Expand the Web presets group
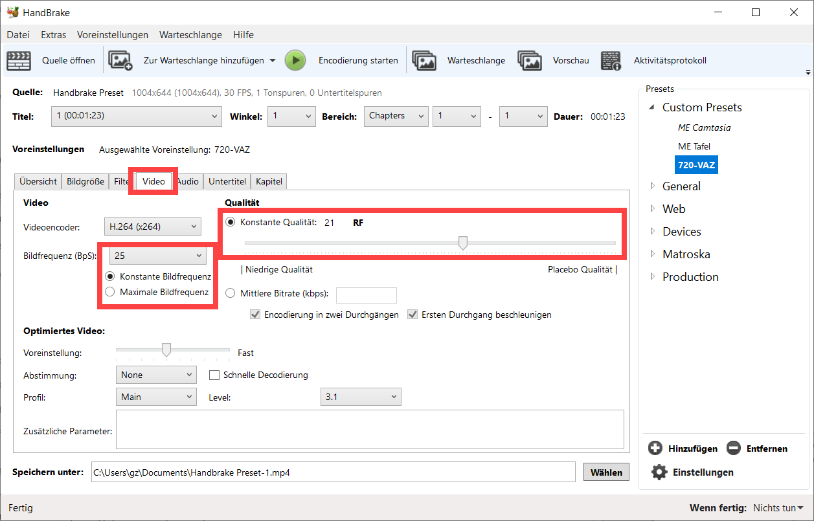Image resolution: width=814 pixels, height=521 pixels. 652,209
